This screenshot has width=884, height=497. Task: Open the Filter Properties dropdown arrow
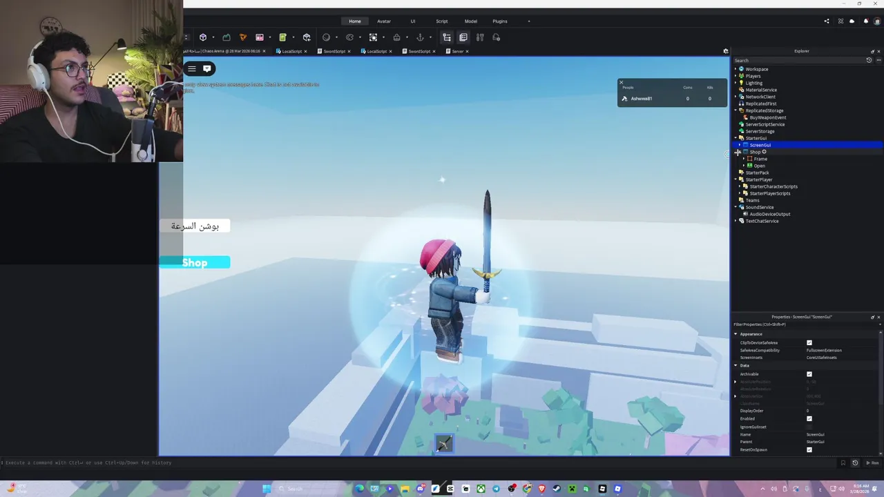(879, 324)
